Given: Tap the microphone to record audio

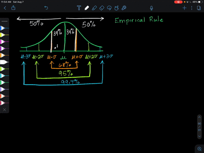Looking at the screenshot, I should click(151, 8).
